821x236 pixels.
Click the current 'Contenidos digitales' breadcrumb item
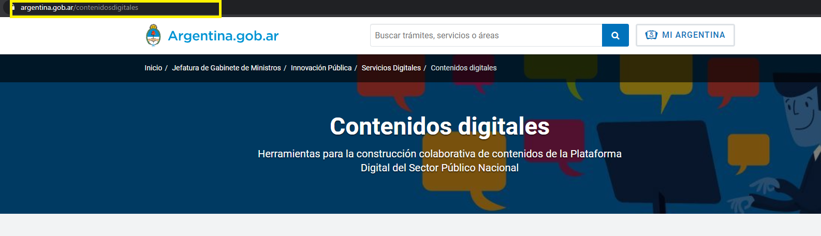tap(463, 68)
